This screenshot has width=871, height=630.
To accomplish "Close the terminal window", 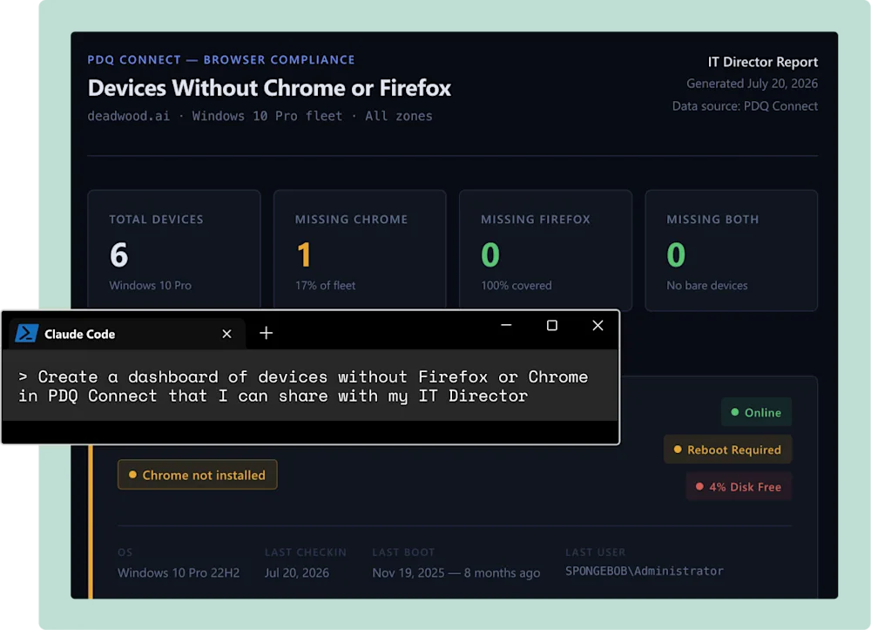I will 598,325.
